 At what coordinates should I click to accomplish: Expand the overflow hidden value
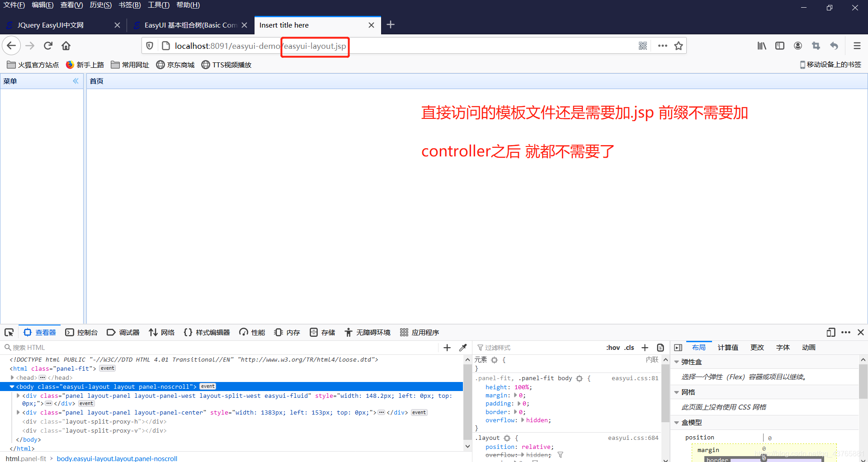click(x=523, y=420)
